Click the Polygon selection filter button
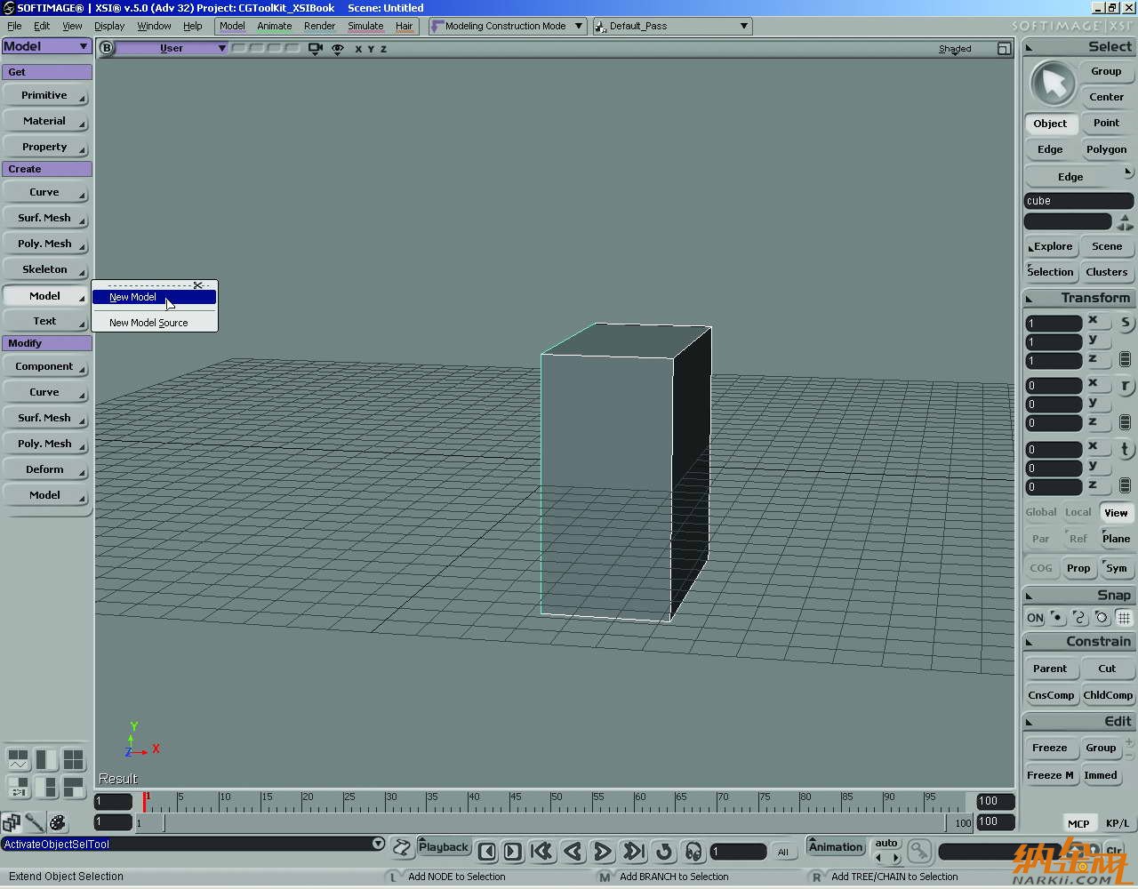The width and height of the screenshot is (1138, 889). [1106, 149]
